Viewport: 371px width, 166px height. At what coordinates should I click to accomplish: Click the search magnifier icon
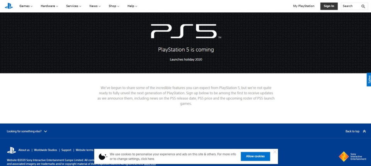coord(363,7)
